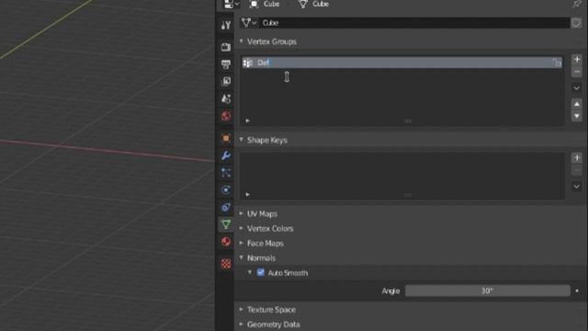588x331 pixels.
Task: Toggle the pin icon in properties header
Action: (576, 4)
